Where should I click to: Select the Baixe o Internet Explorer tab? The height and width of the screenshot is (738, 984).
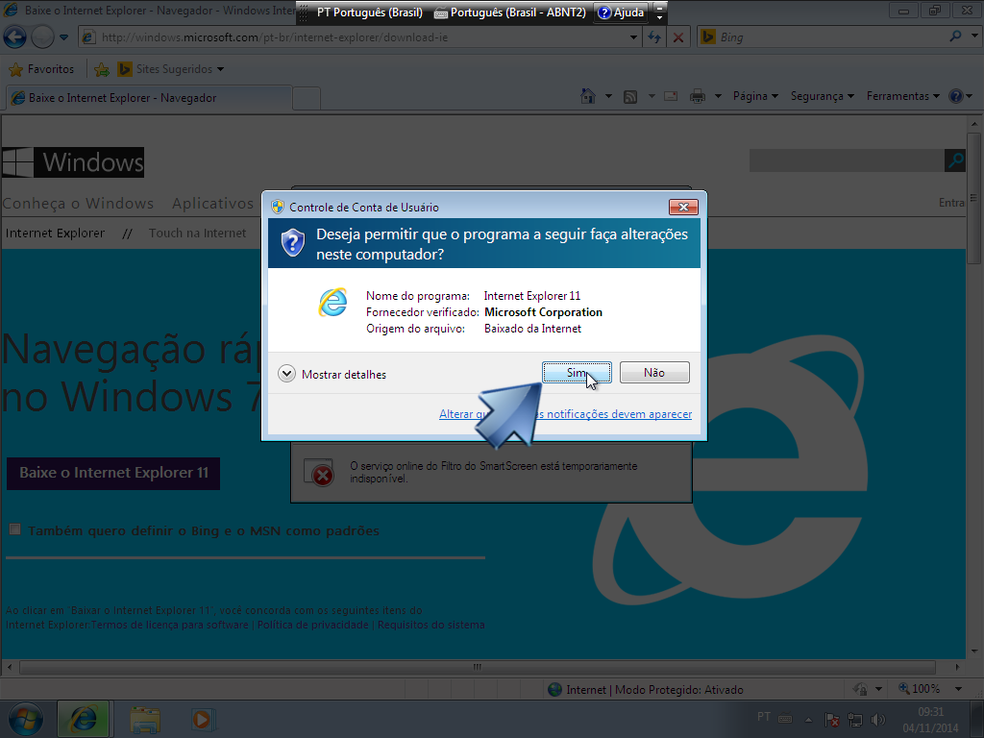149,98
